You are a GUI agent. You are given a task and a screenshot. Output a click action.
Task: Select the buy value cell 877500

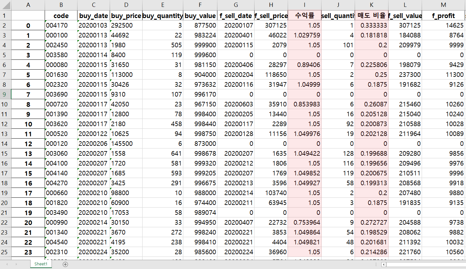pyautogui.click(x=200, y=25)
